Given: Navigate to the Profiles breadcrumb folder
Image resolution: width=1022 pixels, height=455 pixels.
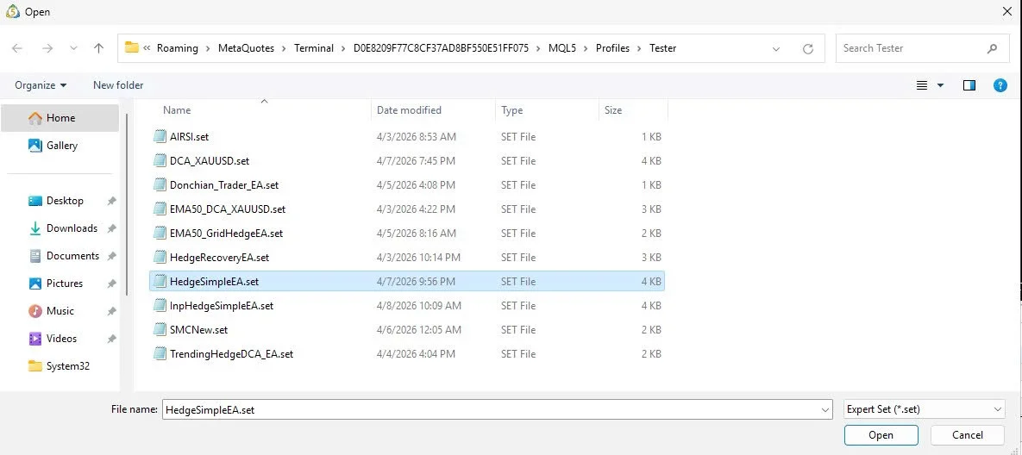Looking at the screenshot, I should click(x=612, y=48).
